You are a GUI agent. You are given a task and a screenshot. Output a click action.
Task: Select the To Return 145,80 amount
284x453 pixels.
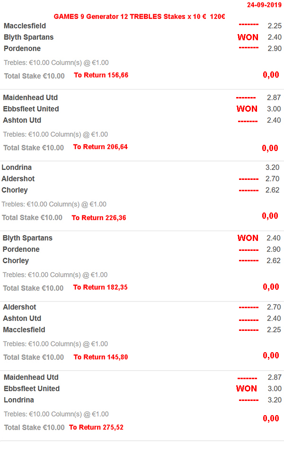(x=100, y=357)
